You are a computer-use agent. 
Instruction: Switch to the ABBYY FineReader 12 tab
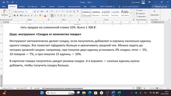(107, 6)
